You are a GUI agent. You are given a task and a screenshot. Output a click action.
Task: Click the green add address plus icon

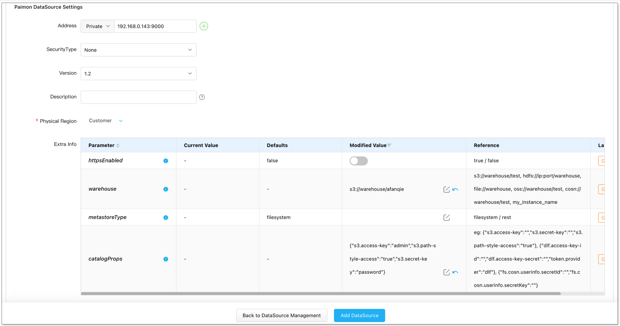point(204,26)
